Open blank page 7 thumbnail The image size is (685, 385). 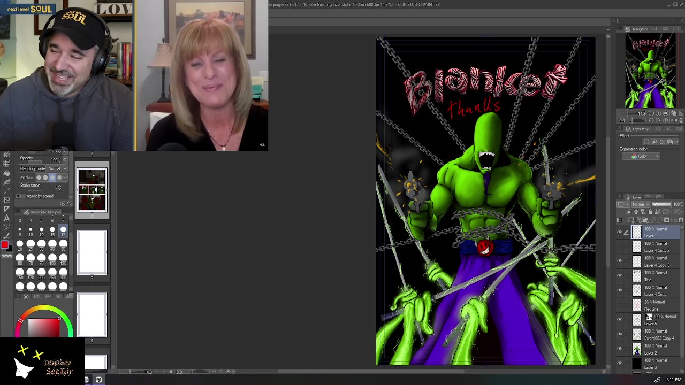click(x=92, y=252)
